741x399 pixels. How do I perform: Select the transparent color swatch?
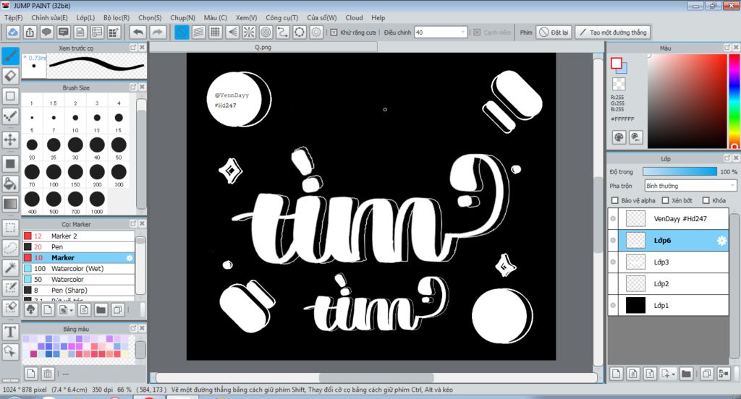click(619, 84)
